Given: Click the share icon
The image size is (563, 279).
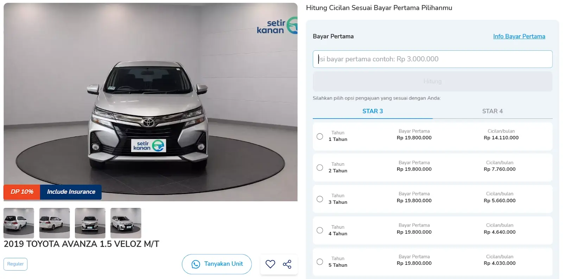Looking at the screenshot, I should pyautogui.click(x=287, y=264).
